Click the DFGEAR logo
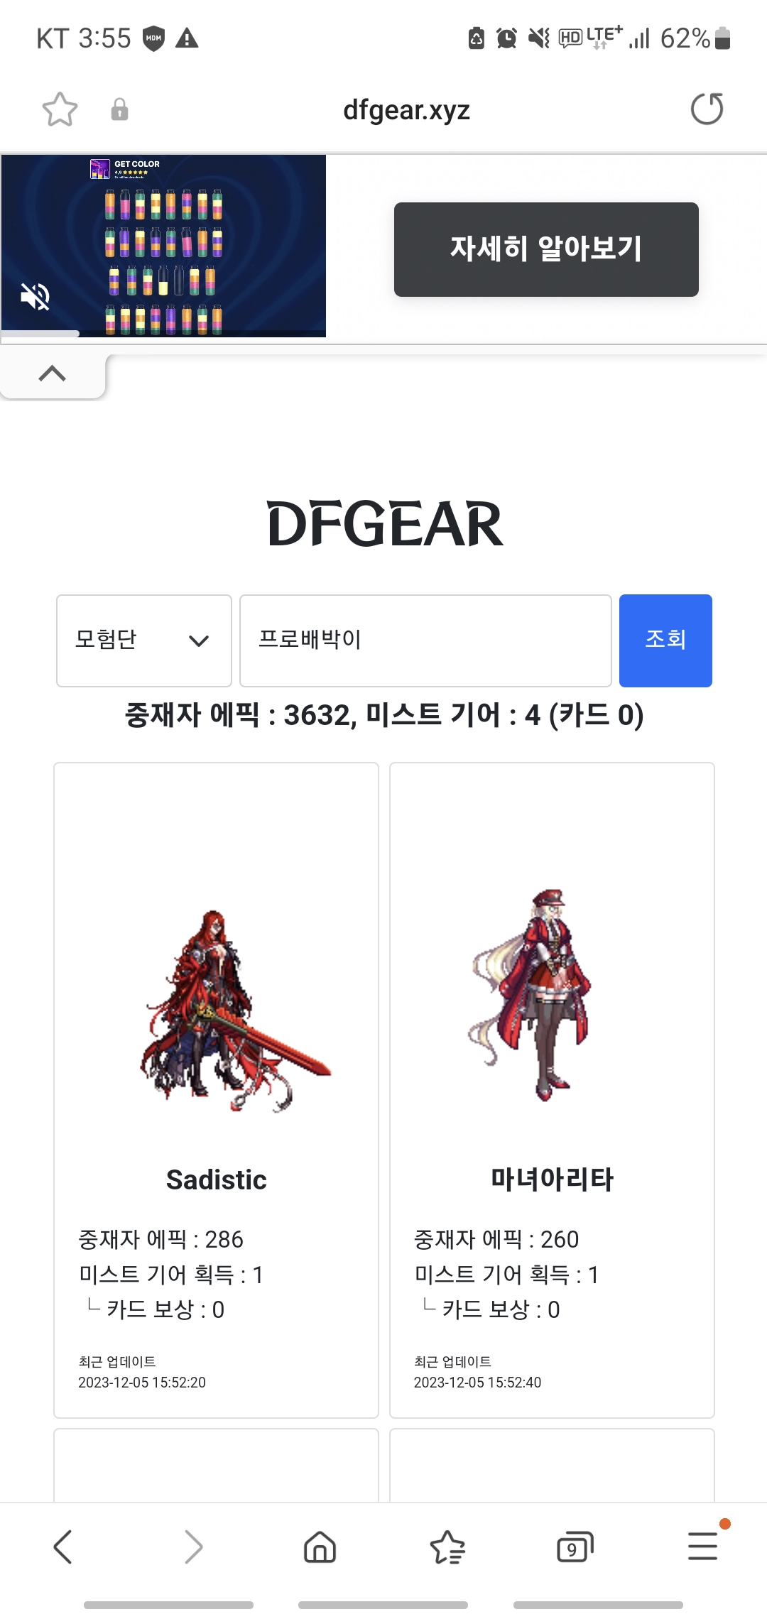 point(385,524)
